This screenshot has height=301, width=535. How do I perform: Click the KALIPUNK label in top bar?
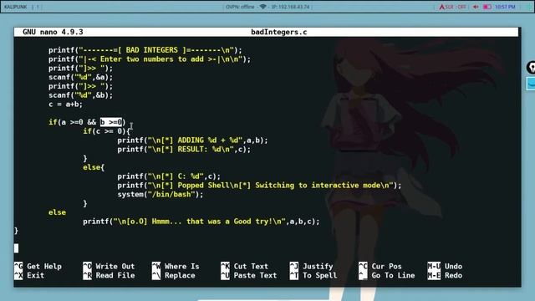click(15, 7)
